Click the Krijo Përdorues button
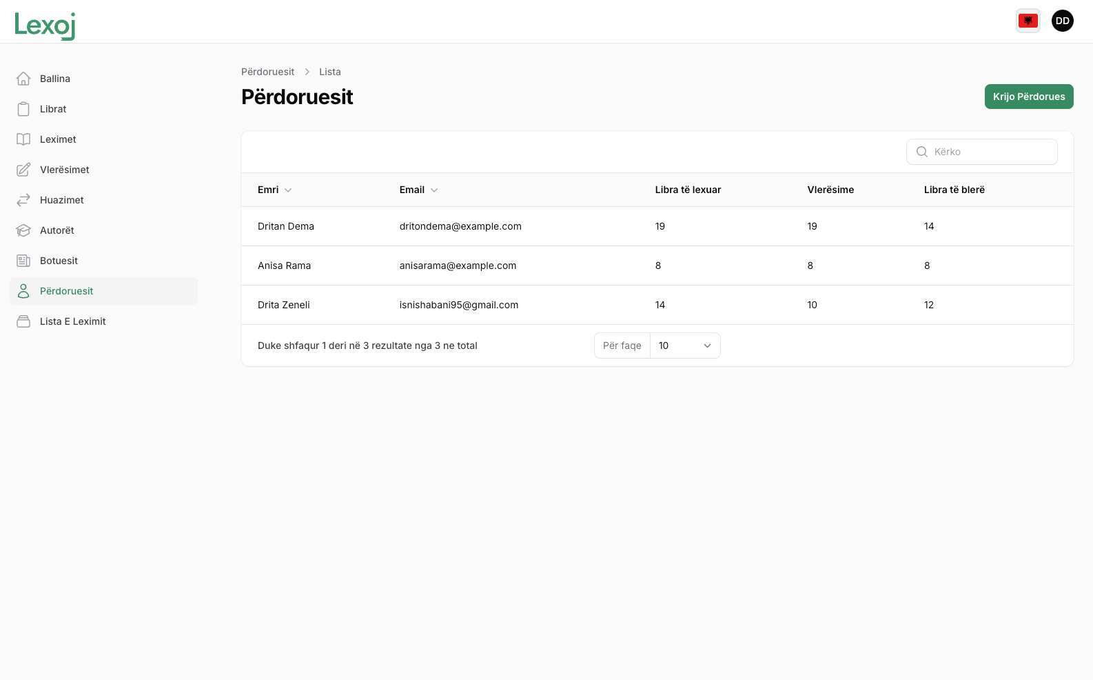Screen dimensions: 1093x680 1029,97
